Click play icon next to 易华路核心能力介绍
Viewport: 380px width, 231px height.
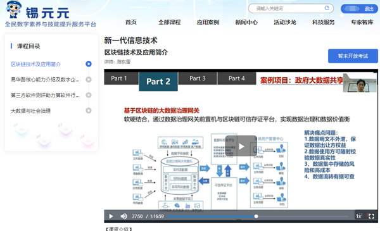coord(89,79)
